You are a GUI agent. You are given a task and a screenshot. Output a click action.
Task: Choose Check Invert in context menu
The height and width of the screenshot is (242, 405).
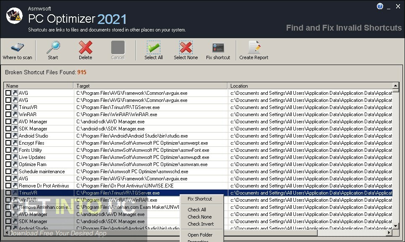tap(201, 224)
